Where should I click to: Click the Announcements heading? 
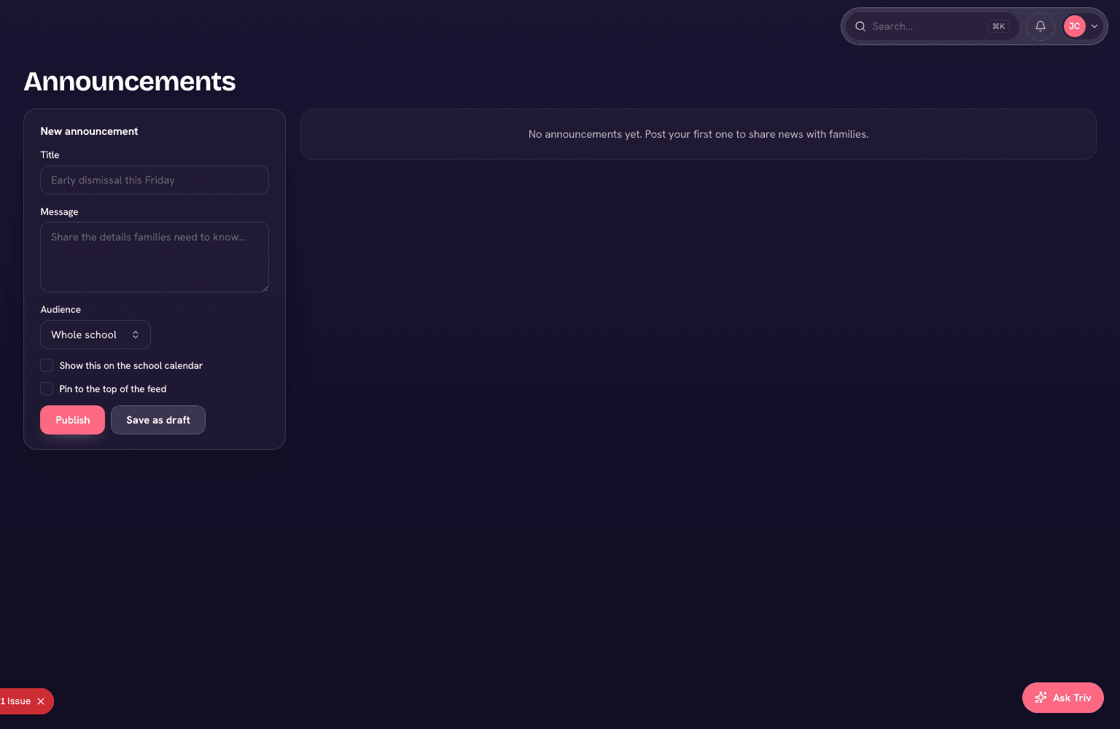[x=130, y=82]
